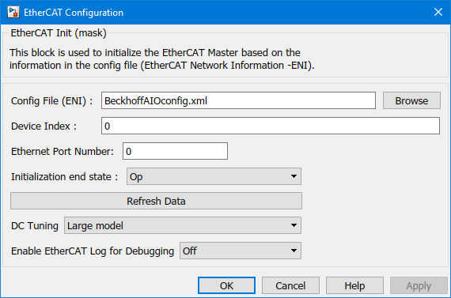
Task: Open the Enable EtherCAT Log for Debugging dropdown
Action: coord(241,251)
